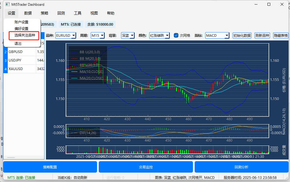Screen dimensions: 290x182
Task: Click row header number 2
Action: 5,52
